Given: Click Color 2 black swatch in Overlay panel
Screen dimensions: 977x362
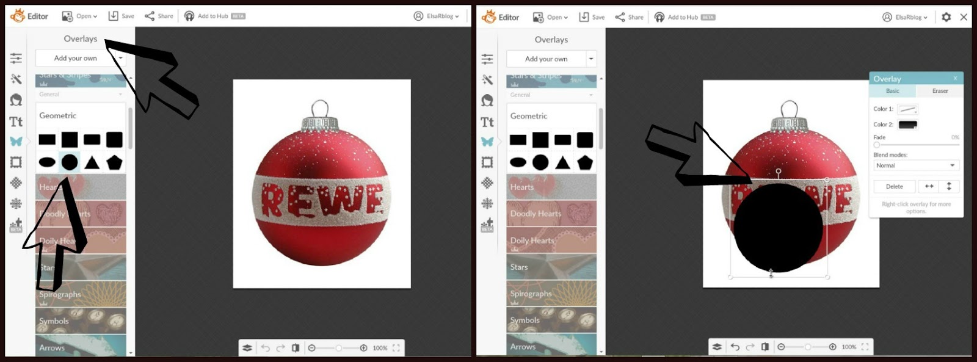Looking at the screenshot, I should point(907,125).
